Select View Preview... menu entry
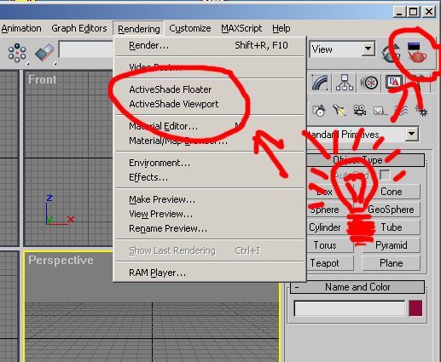This screenshot has height=362, width=441. (x=210, y=214)
